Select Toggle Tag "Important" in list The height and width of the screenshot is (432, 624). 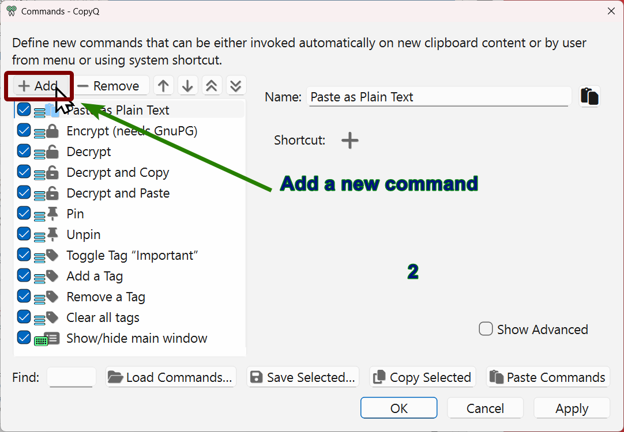click(132, 255)
